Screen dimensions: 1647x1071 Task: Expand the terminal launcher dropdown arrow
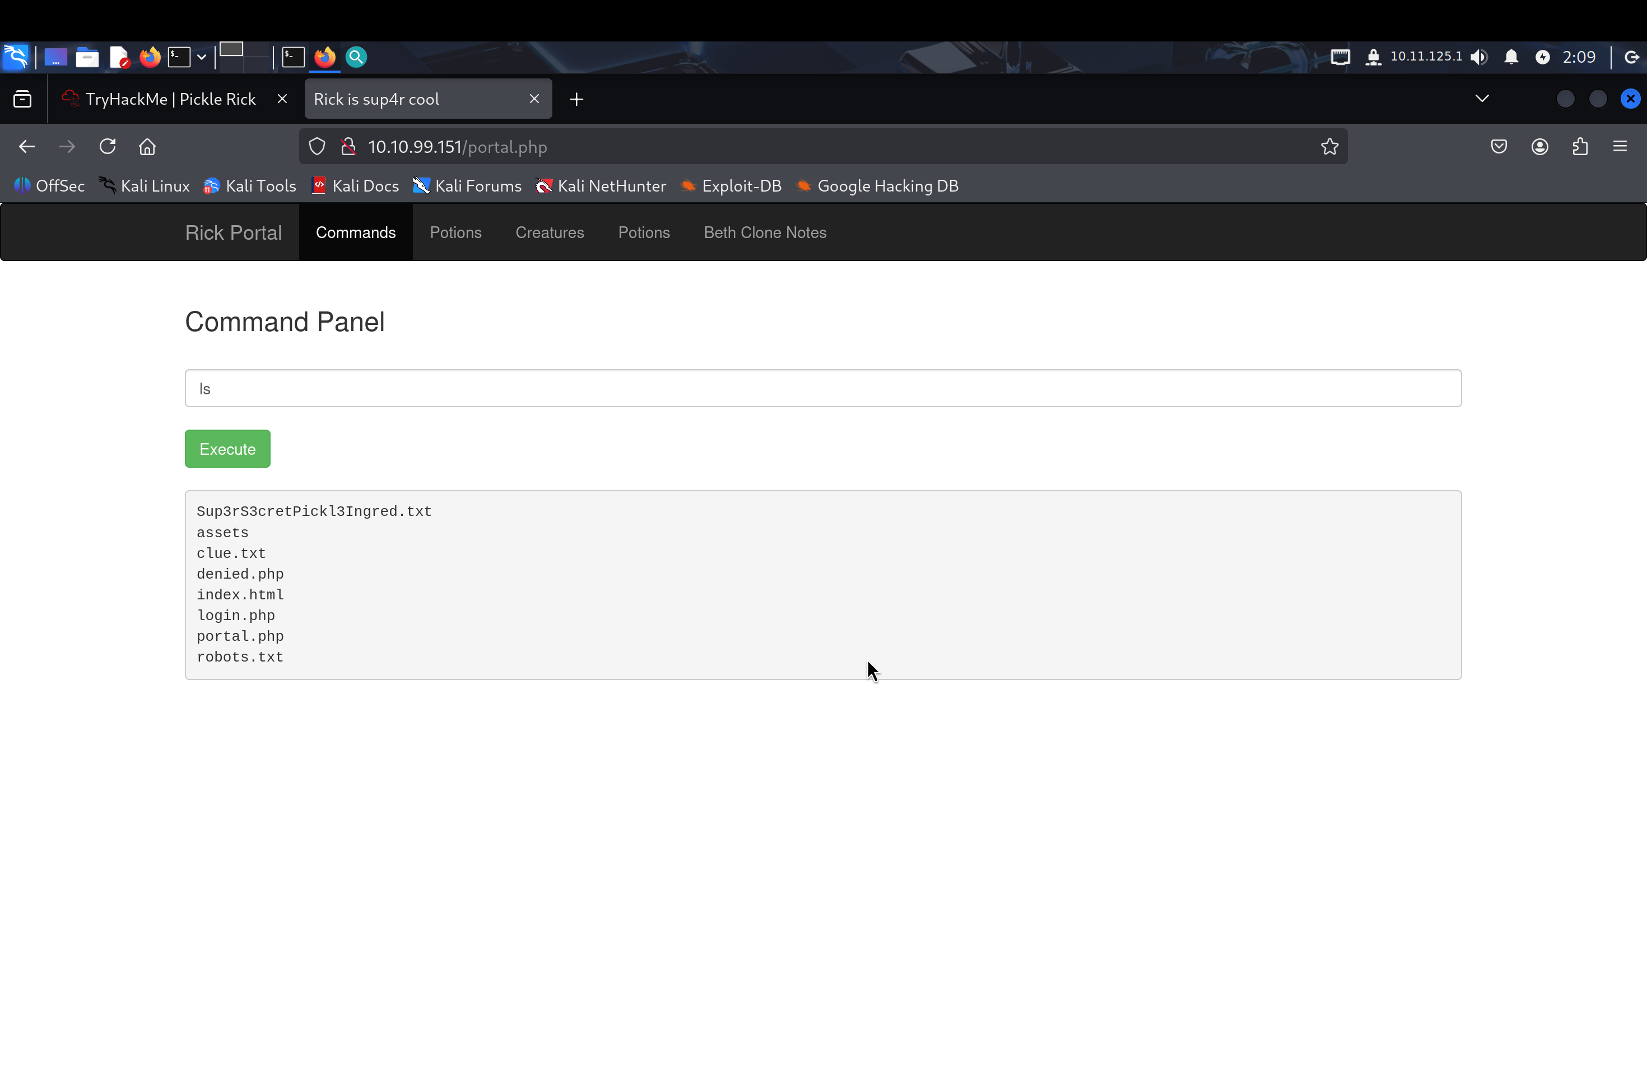tap(201, 57)
